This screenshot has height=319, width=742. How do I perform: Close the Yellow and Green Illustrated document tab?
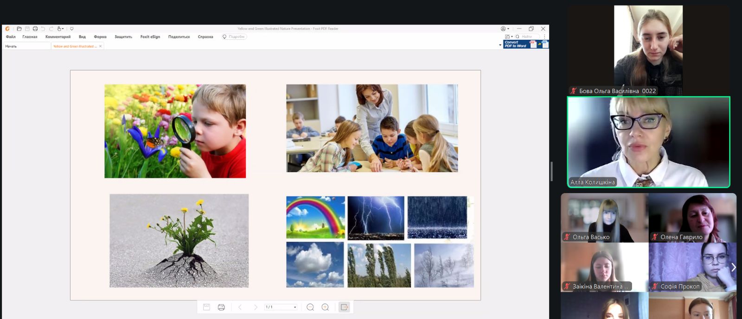pyautogui.click(x=100, y=46)
